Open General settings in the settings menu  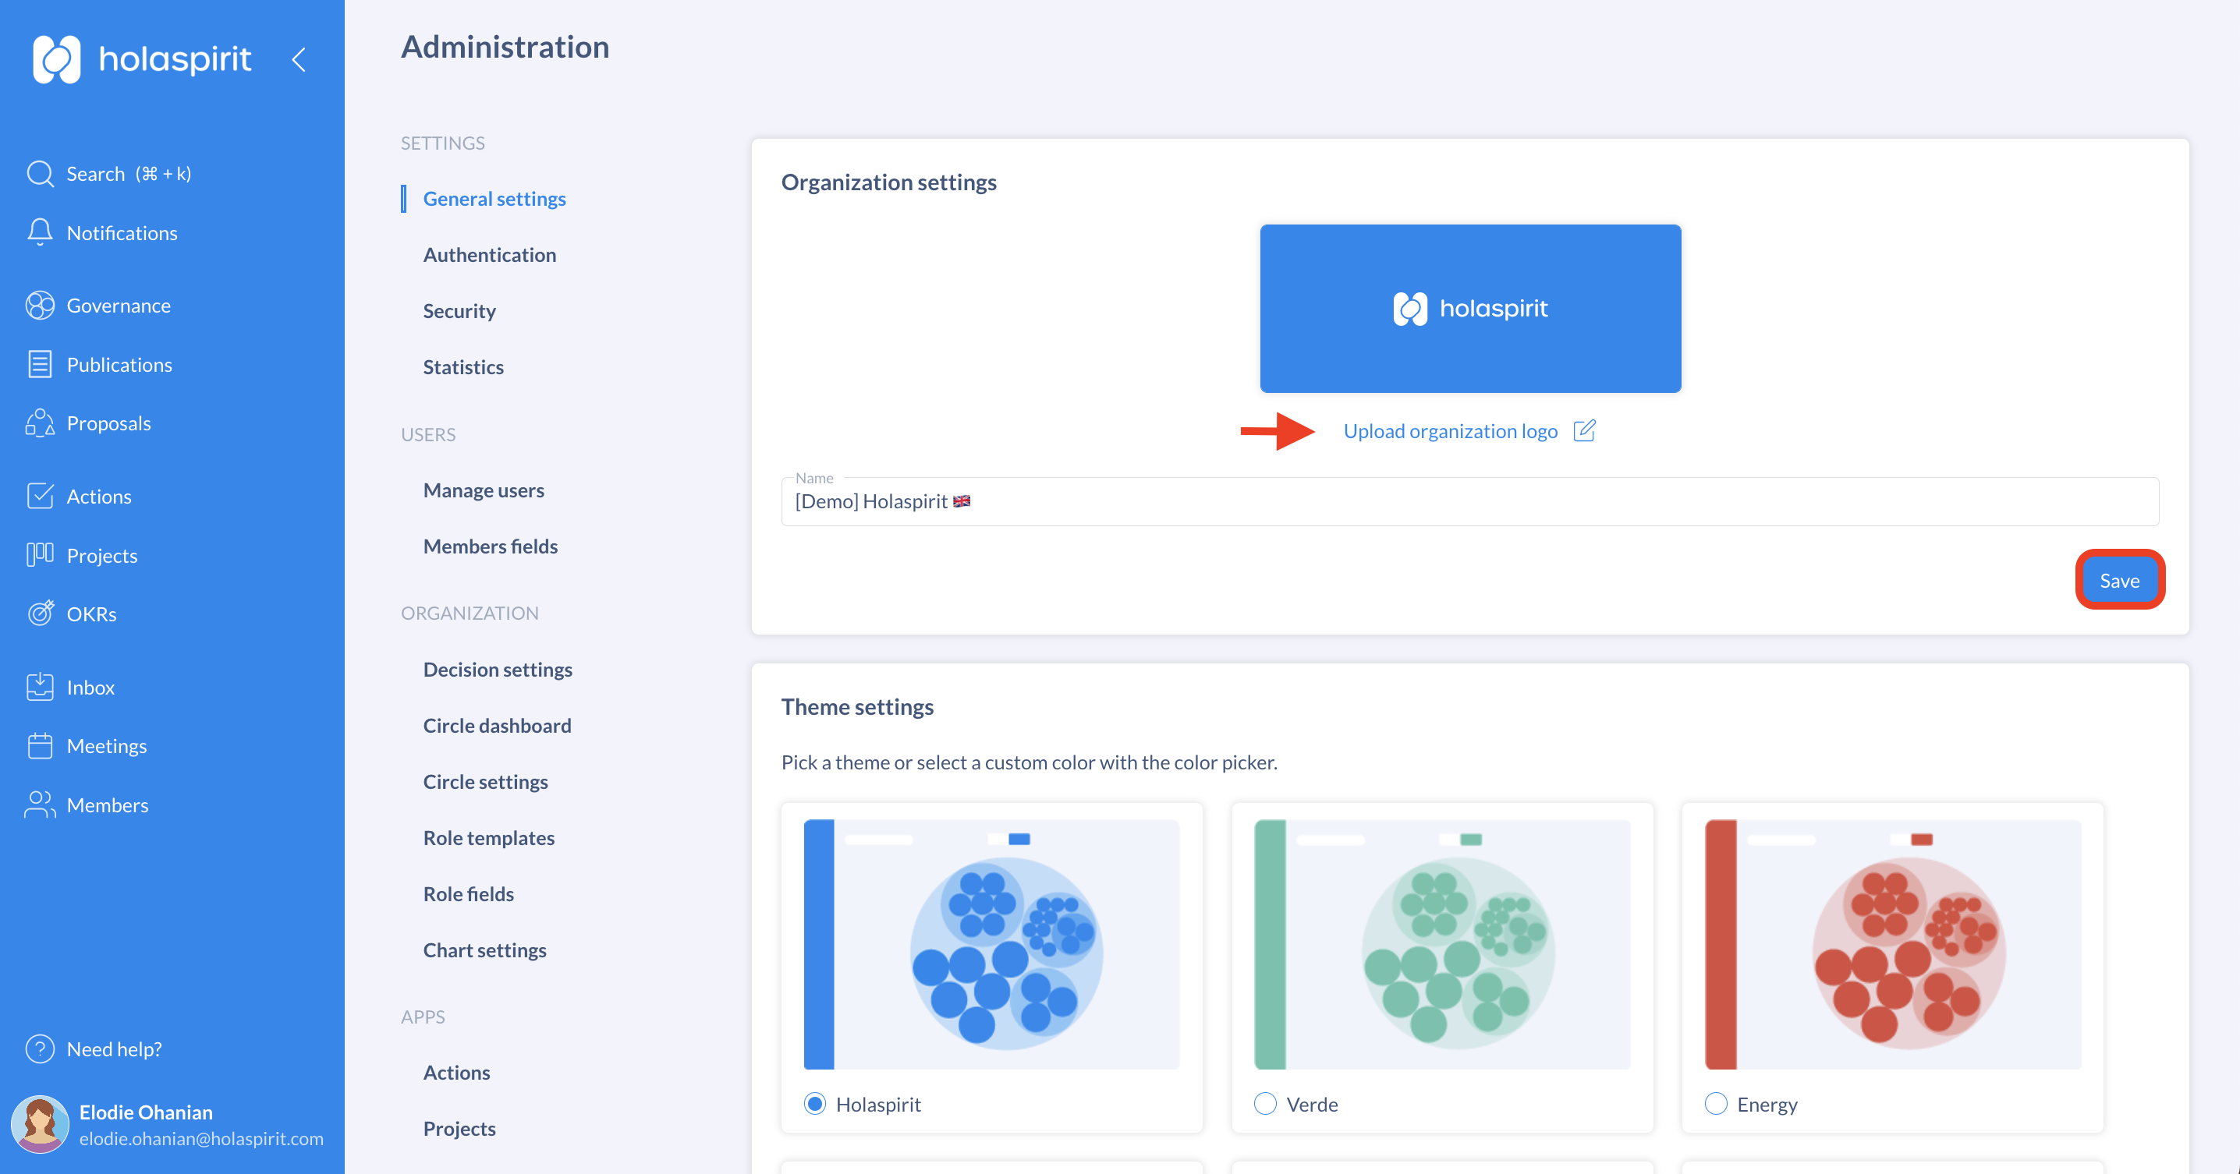tap(494, 198)
